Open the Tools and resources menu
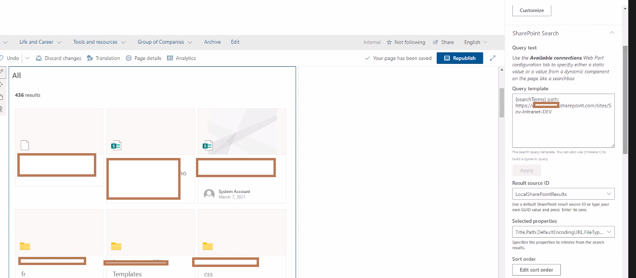 coord(99,42)
